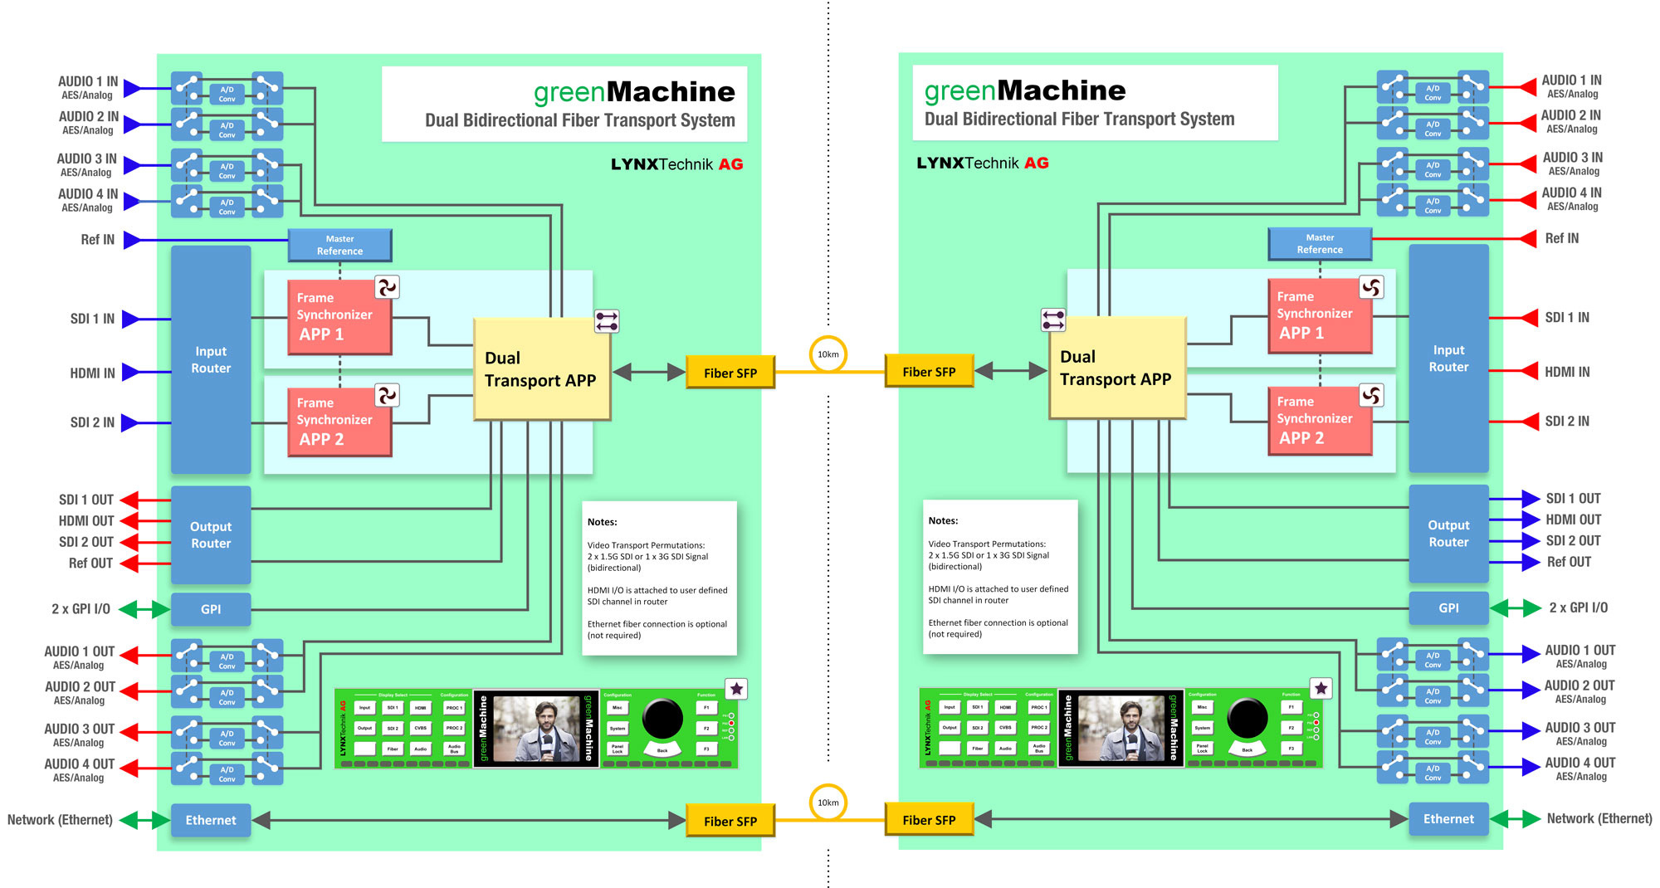Click the red status LED on left front panel
The width and height of the screenshot is (1660, 888).
click(x=731, y=723)
